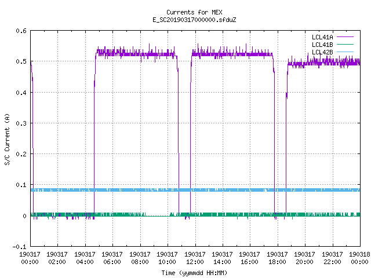Click the x-axis tick 190317 08:00

coord(140,258)
